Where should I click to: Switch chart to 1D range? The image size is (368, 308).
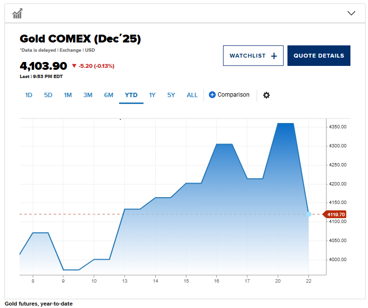pos(29,95)
